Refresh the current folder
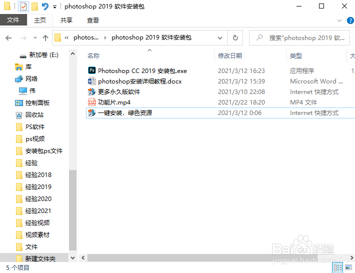Screen dimensions: 355x273 (235, 38)
